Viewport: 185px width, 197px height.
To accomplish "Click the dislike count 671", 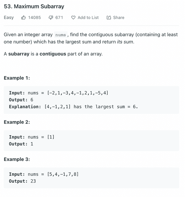I will (x=59, y=18).
